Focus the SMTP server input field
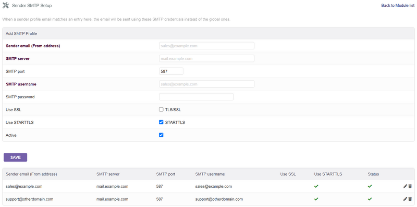The image size is (417, 207). pos(206,58)
